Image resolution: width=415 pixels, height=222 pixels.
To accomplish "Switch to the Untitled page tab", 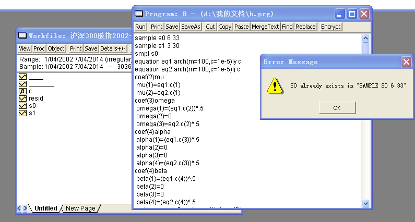I will [46, 208].
